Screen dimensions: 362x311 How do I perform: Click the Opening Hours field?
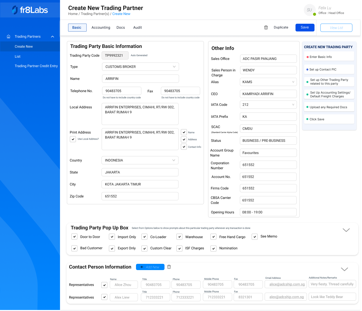[268, 212]
